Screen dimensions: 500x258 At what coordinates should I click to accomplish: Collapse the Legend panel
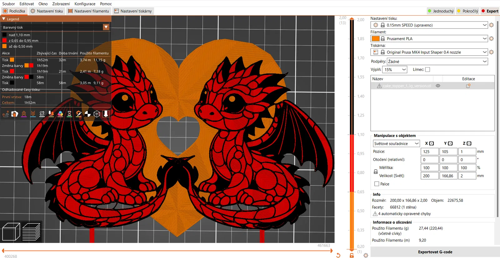4,19
